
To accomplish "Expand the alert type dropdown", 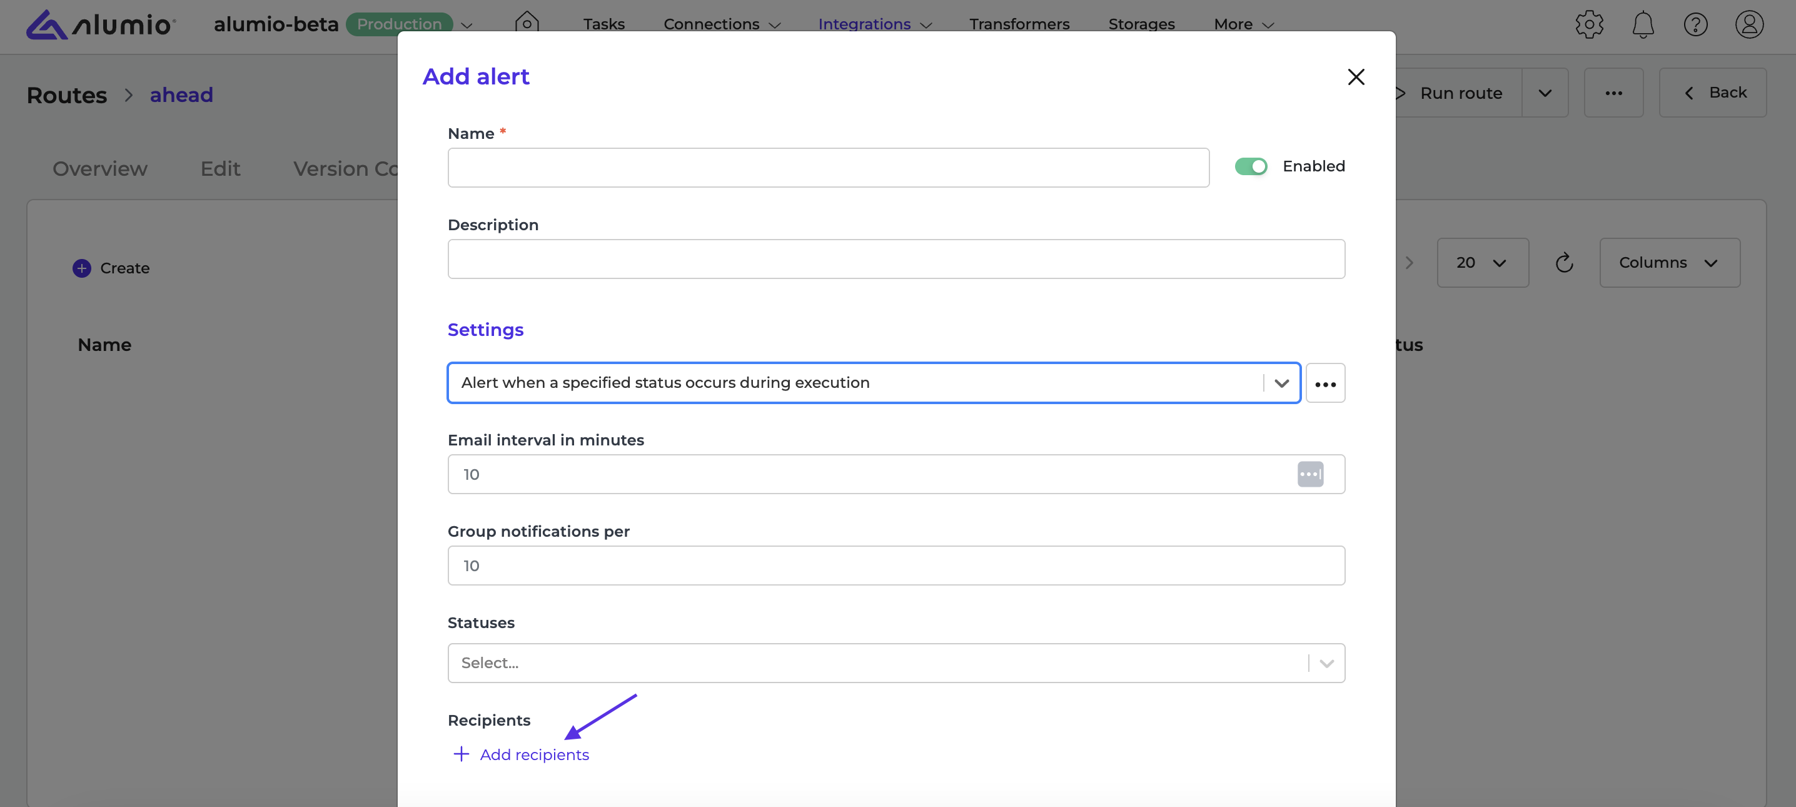I will point(1281,383).
